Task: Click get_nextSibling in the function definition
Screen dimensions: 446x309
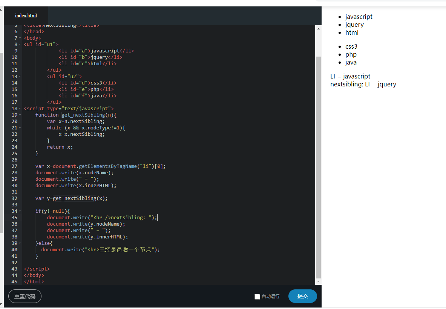Action: (x=83, y=115)
